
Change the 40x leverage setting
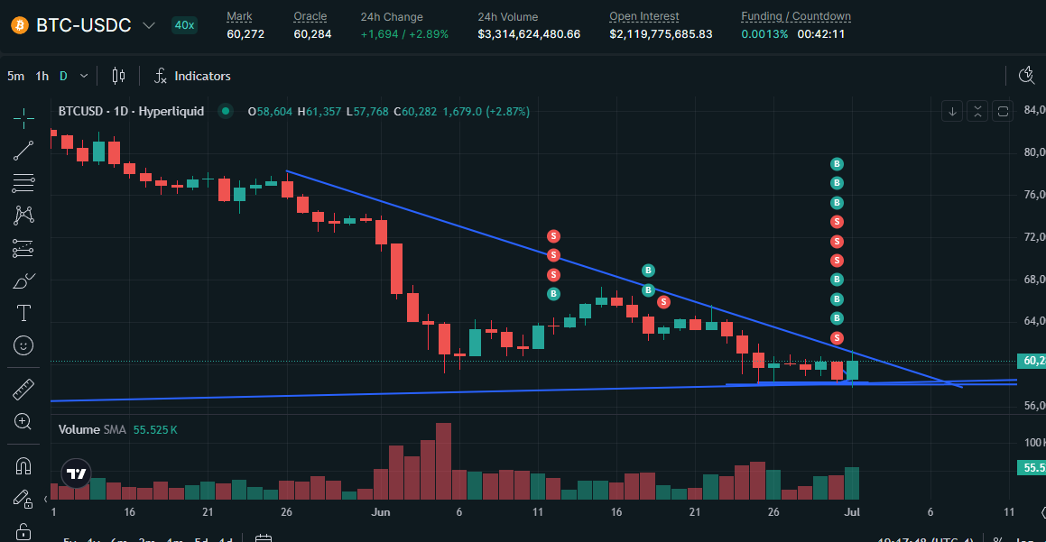184,25
